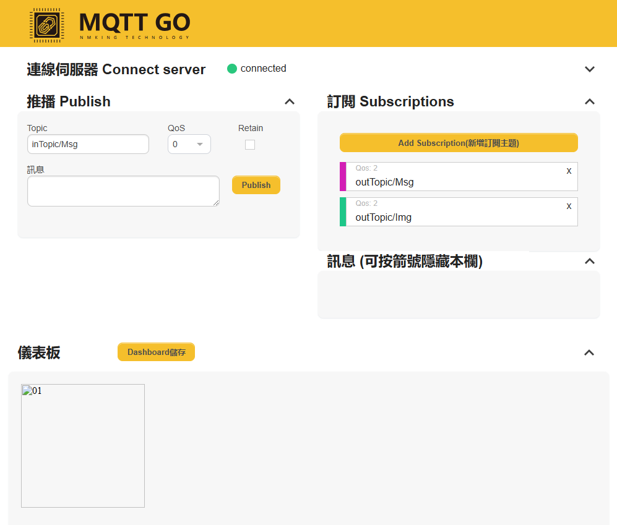Hide the messages panel using its arrow
The height and width of the screenshot is (525, 617).
(589, 262)
